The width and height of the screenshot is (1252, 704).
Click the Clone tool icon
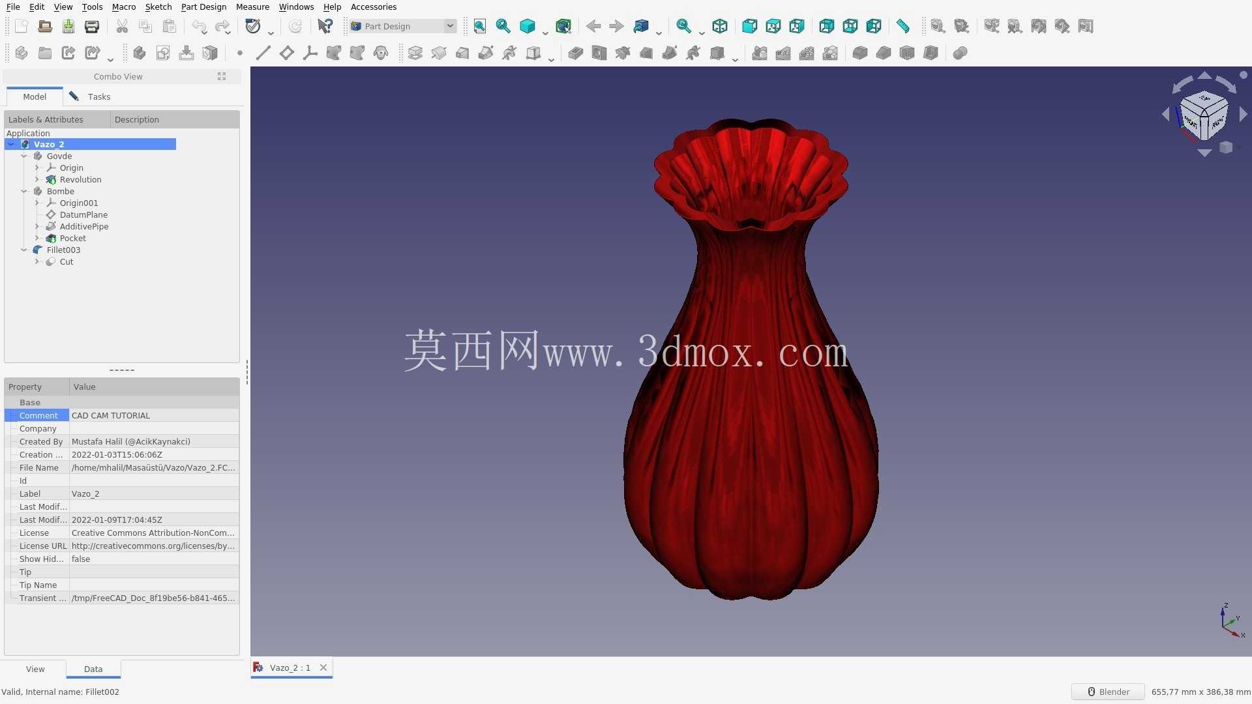pyautogui.click(x=381, y=53)
